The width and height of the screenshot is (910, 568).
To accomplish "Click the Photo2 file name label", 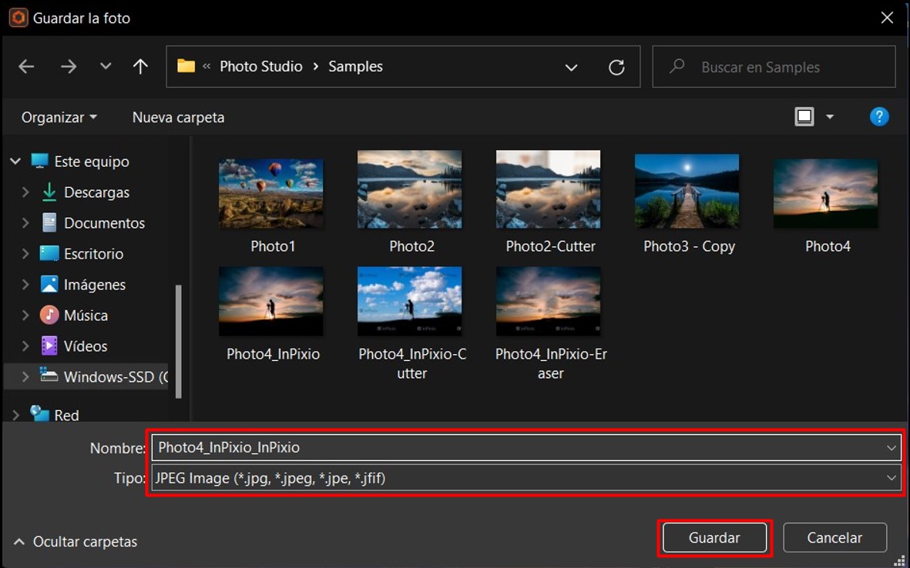I will pyautogui.click(x=412, y=246).
